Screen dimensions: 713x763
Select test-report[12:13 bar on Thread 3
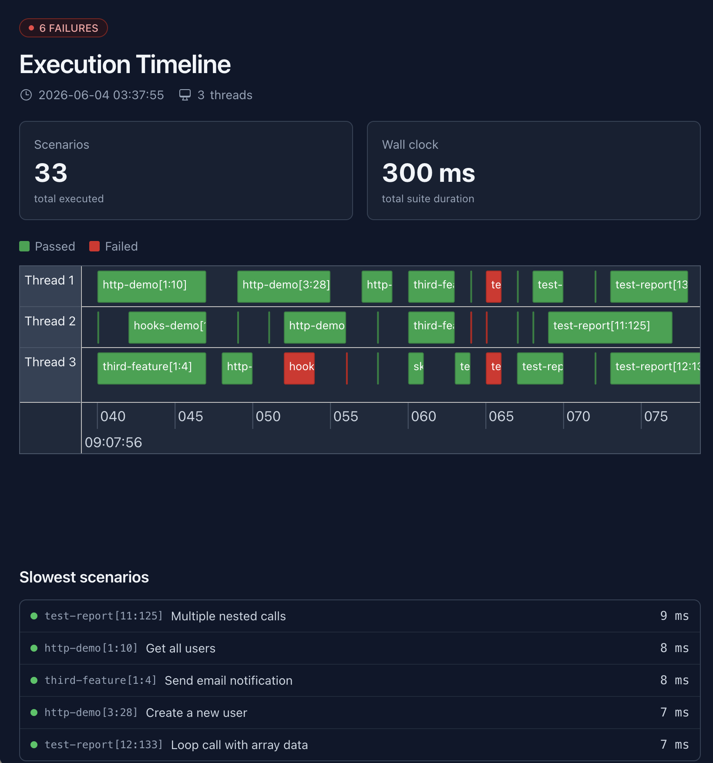[x=655, y=368]
